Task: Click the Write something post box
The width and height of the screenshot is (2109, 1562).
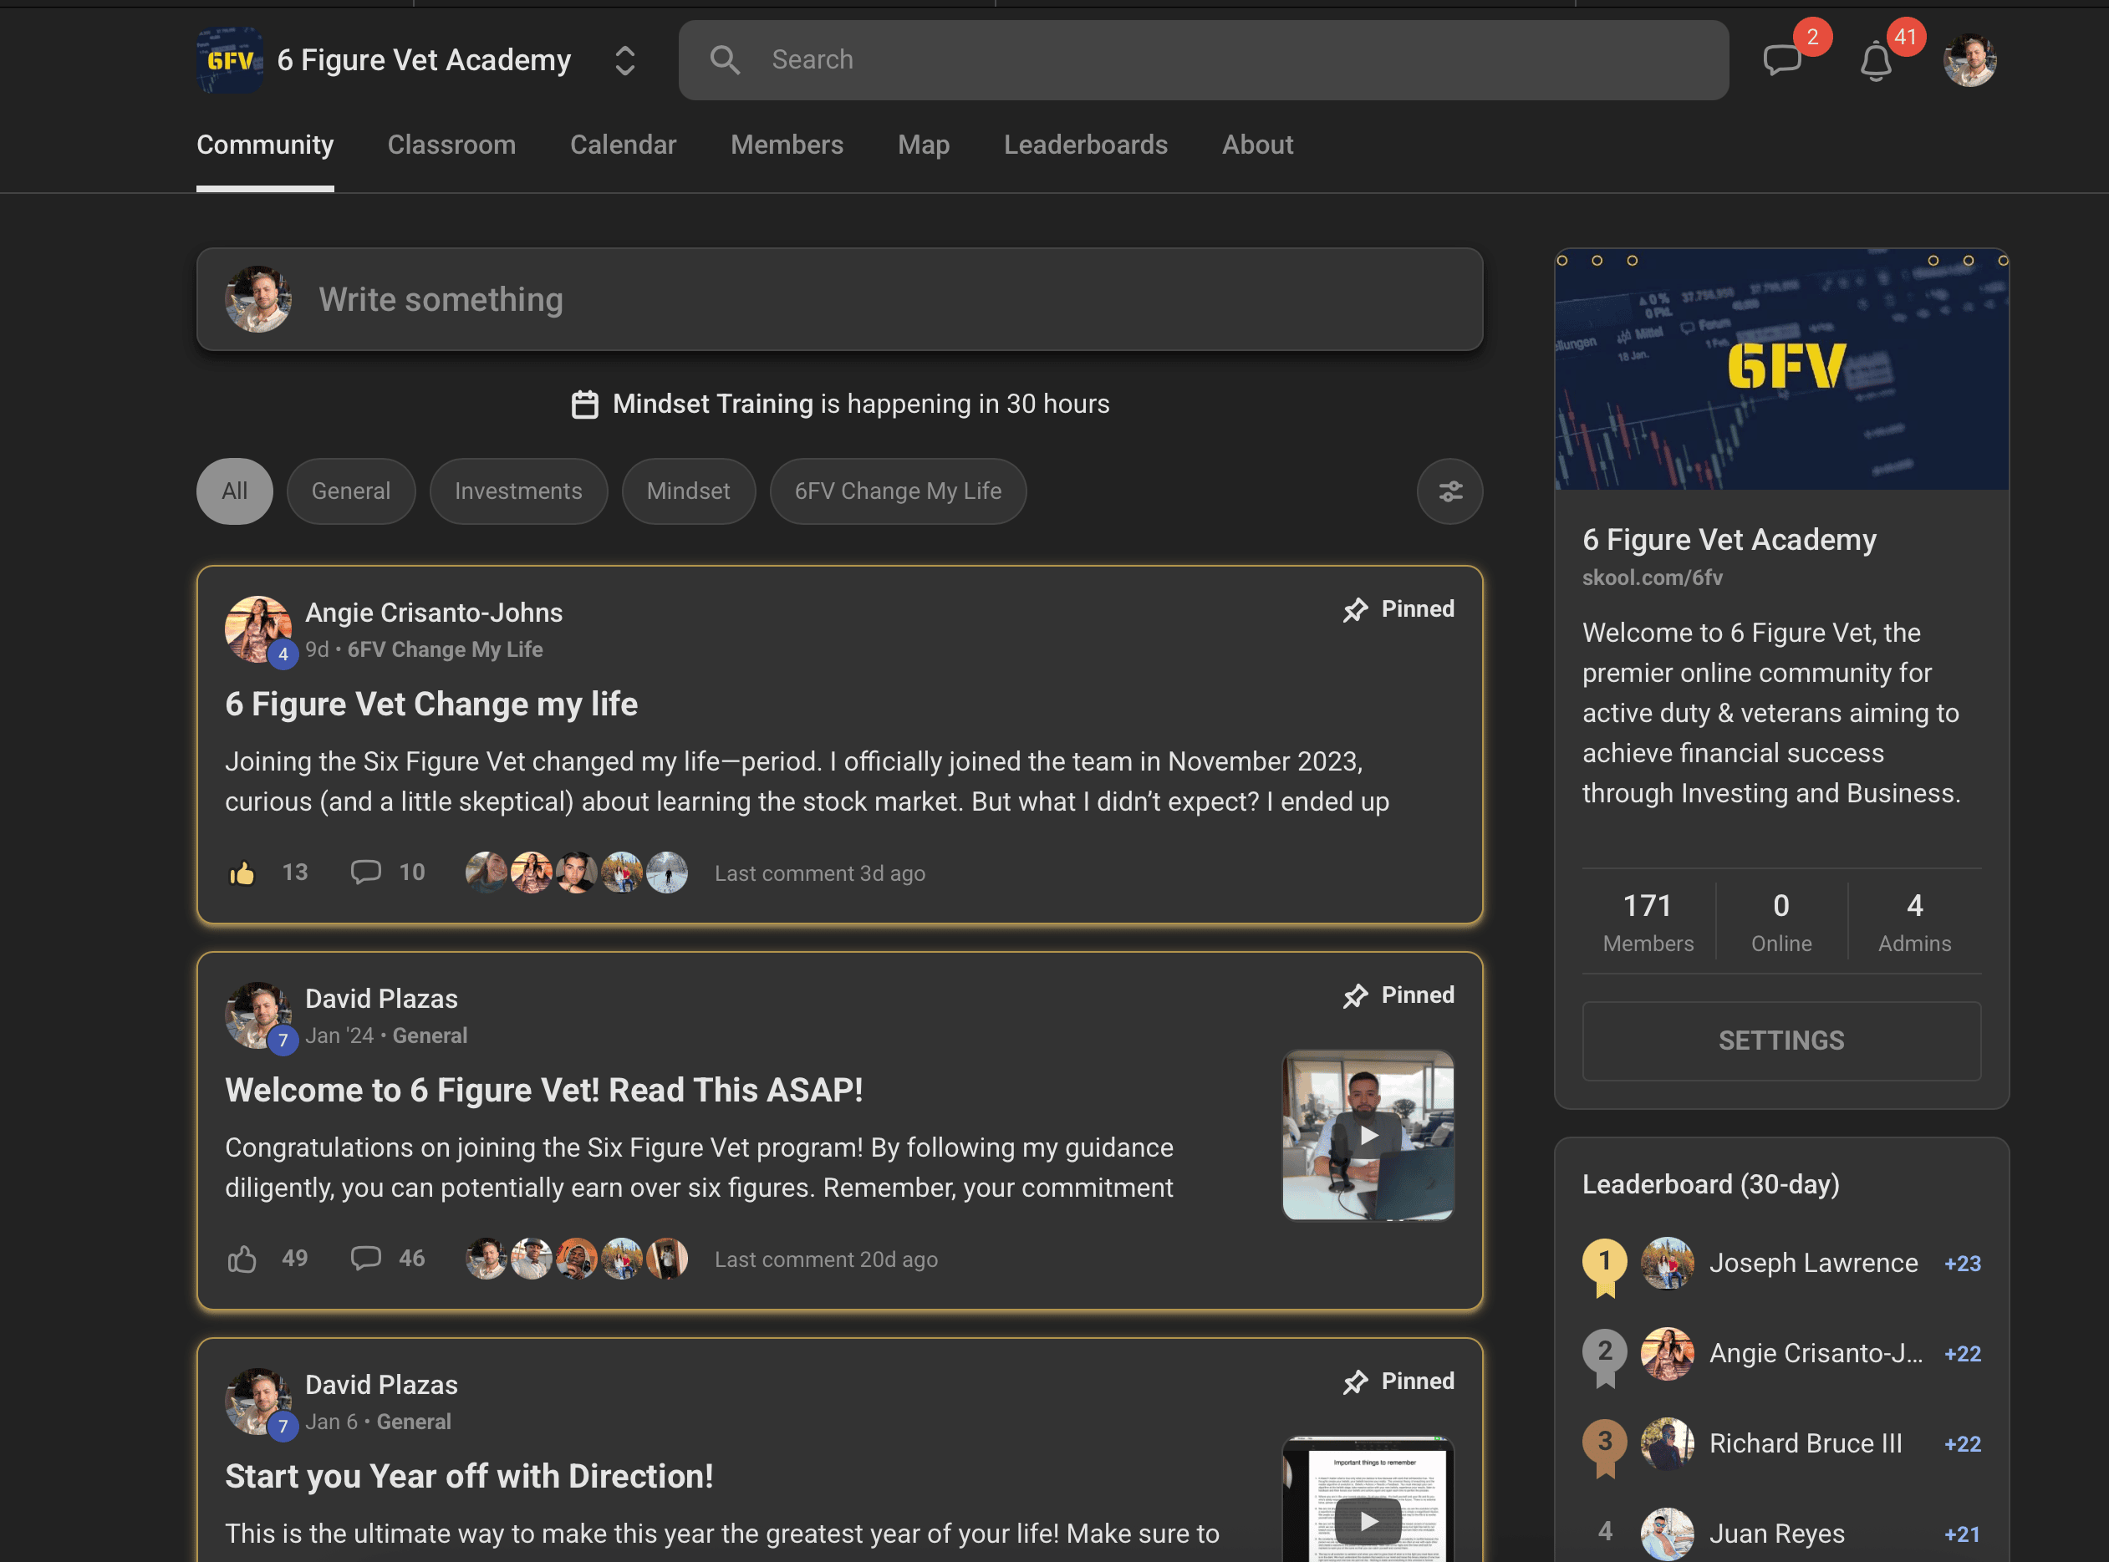Action: click(x=840, y=300)
